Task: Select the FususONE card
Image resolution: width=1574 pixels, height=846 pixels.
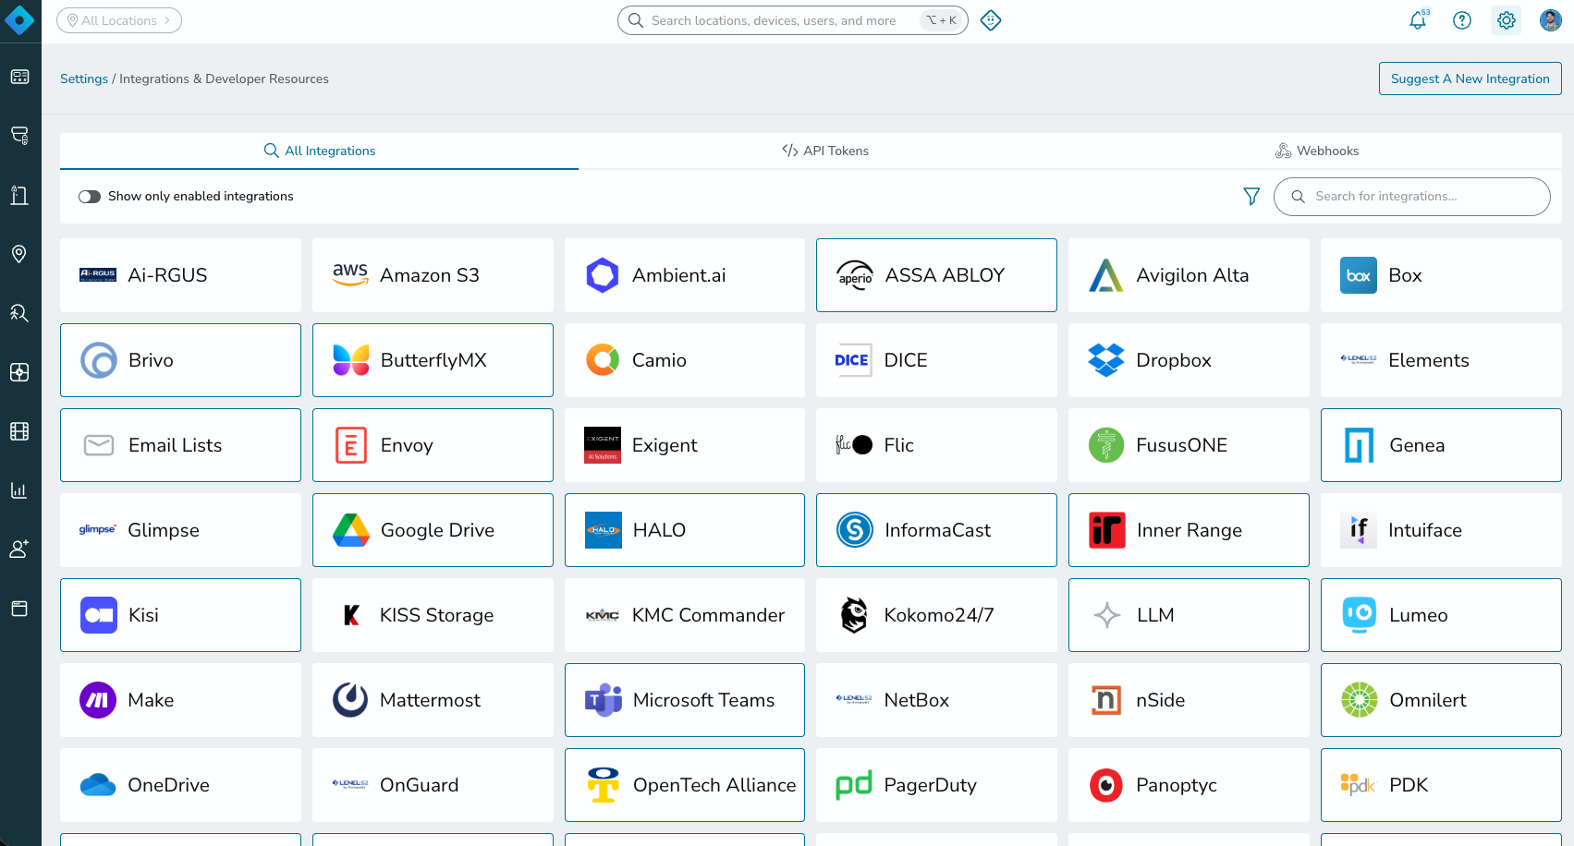Action: [1189, 445]
